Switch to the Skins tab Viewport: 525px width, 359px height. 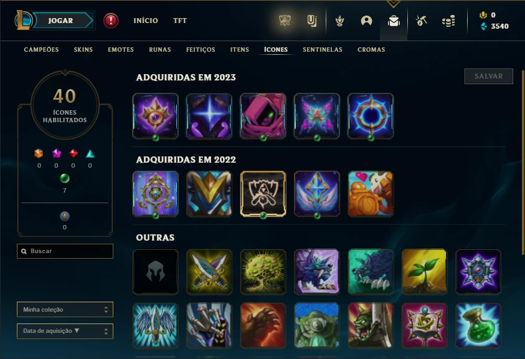pos(83,50)
